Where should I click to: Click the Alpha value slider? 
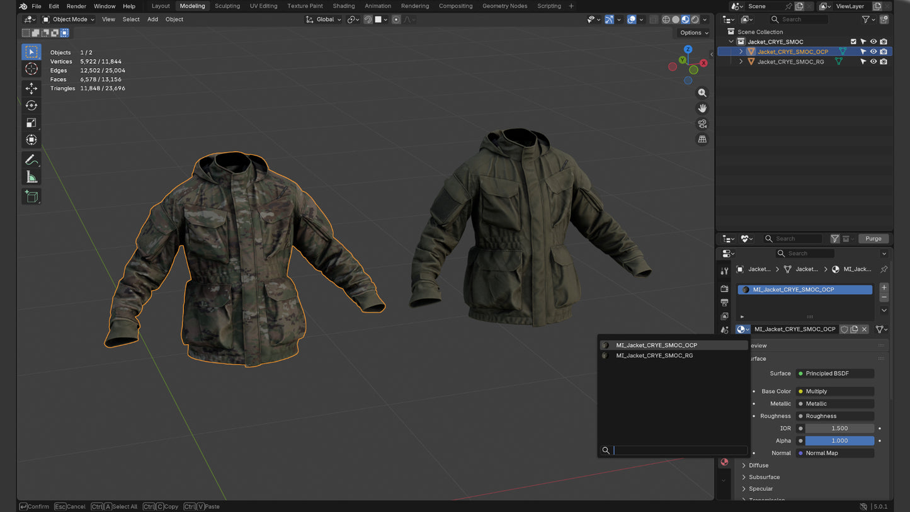click(x=839, y=441)
